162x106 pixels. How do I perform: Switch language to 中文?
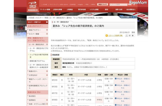(x=87, y=5)
